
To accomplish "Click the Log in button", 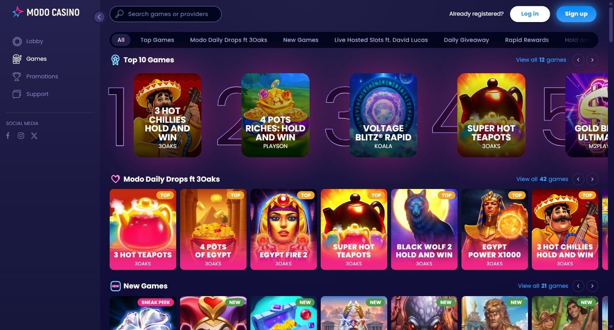I will [x=530, y=14].
